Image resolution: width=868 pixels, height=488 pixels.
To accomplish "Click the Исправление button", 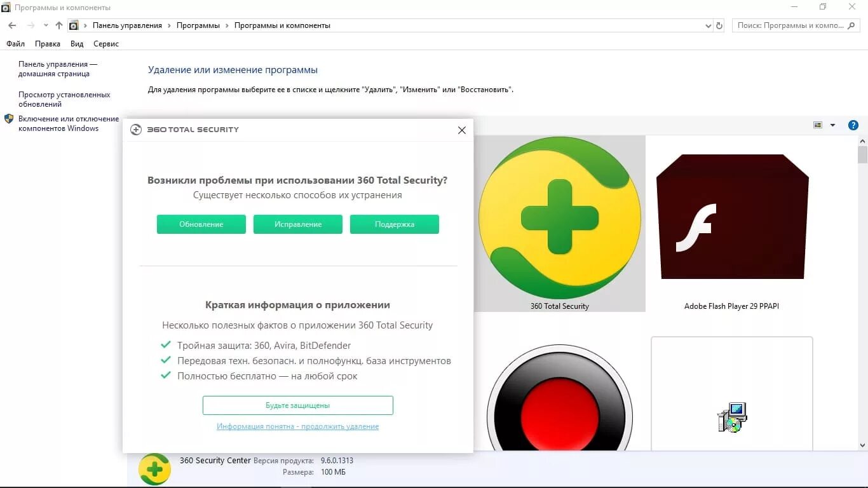I will pos(298,224).
